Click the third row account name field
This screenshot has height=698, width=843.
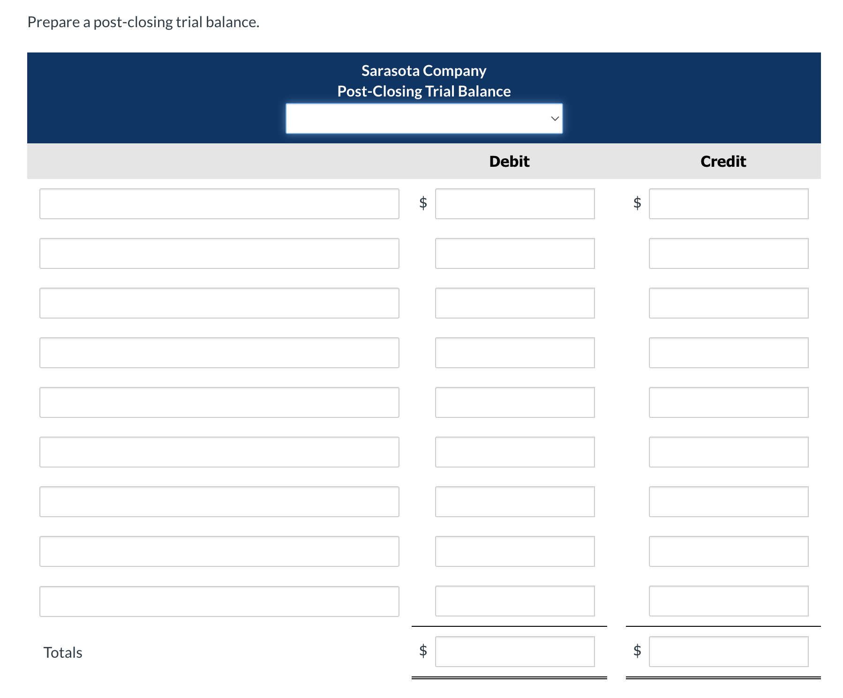[x=219, y=303]
